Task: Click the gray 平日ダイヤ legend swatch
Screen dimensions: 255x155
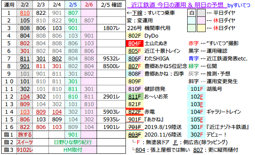Action: click(201, 13)
